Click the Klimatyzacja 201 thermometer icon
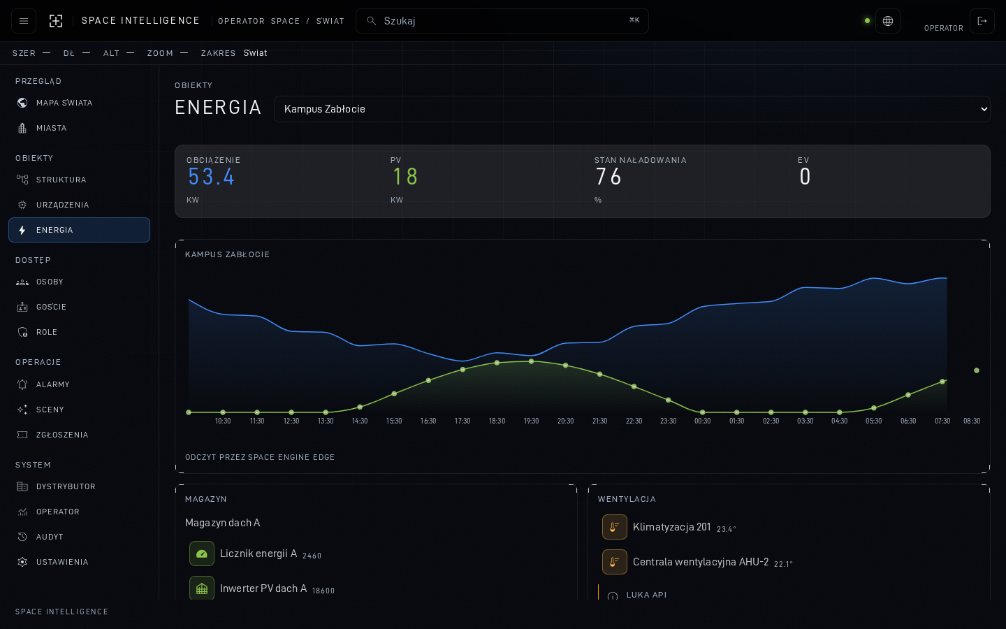 [x=615, y=527]
